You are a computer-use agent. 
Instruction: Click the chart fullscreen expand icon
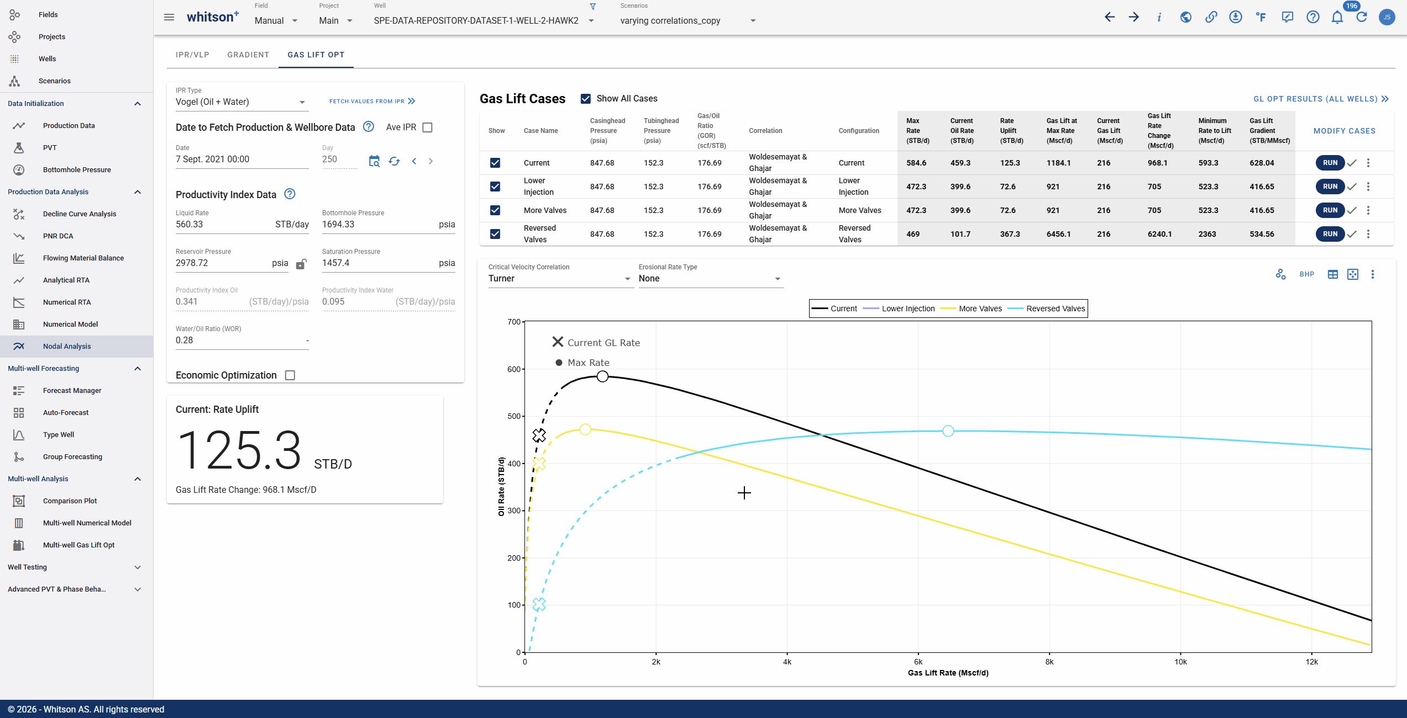[x=1353, y=274]
